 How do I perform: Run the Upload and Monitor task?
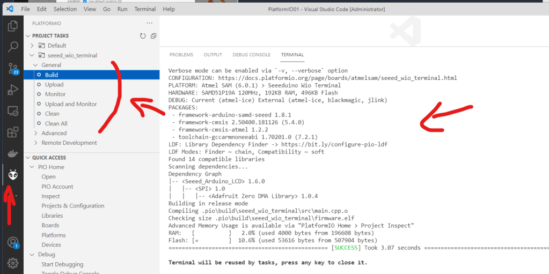pyautogui.click(x=71, y=104)
